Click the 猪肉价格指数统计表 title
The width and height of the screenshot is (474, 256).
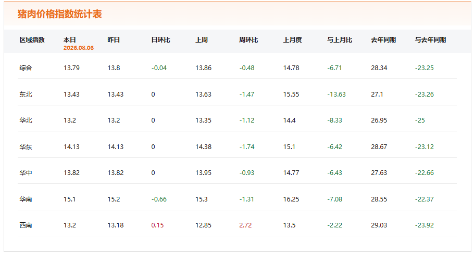59,14
